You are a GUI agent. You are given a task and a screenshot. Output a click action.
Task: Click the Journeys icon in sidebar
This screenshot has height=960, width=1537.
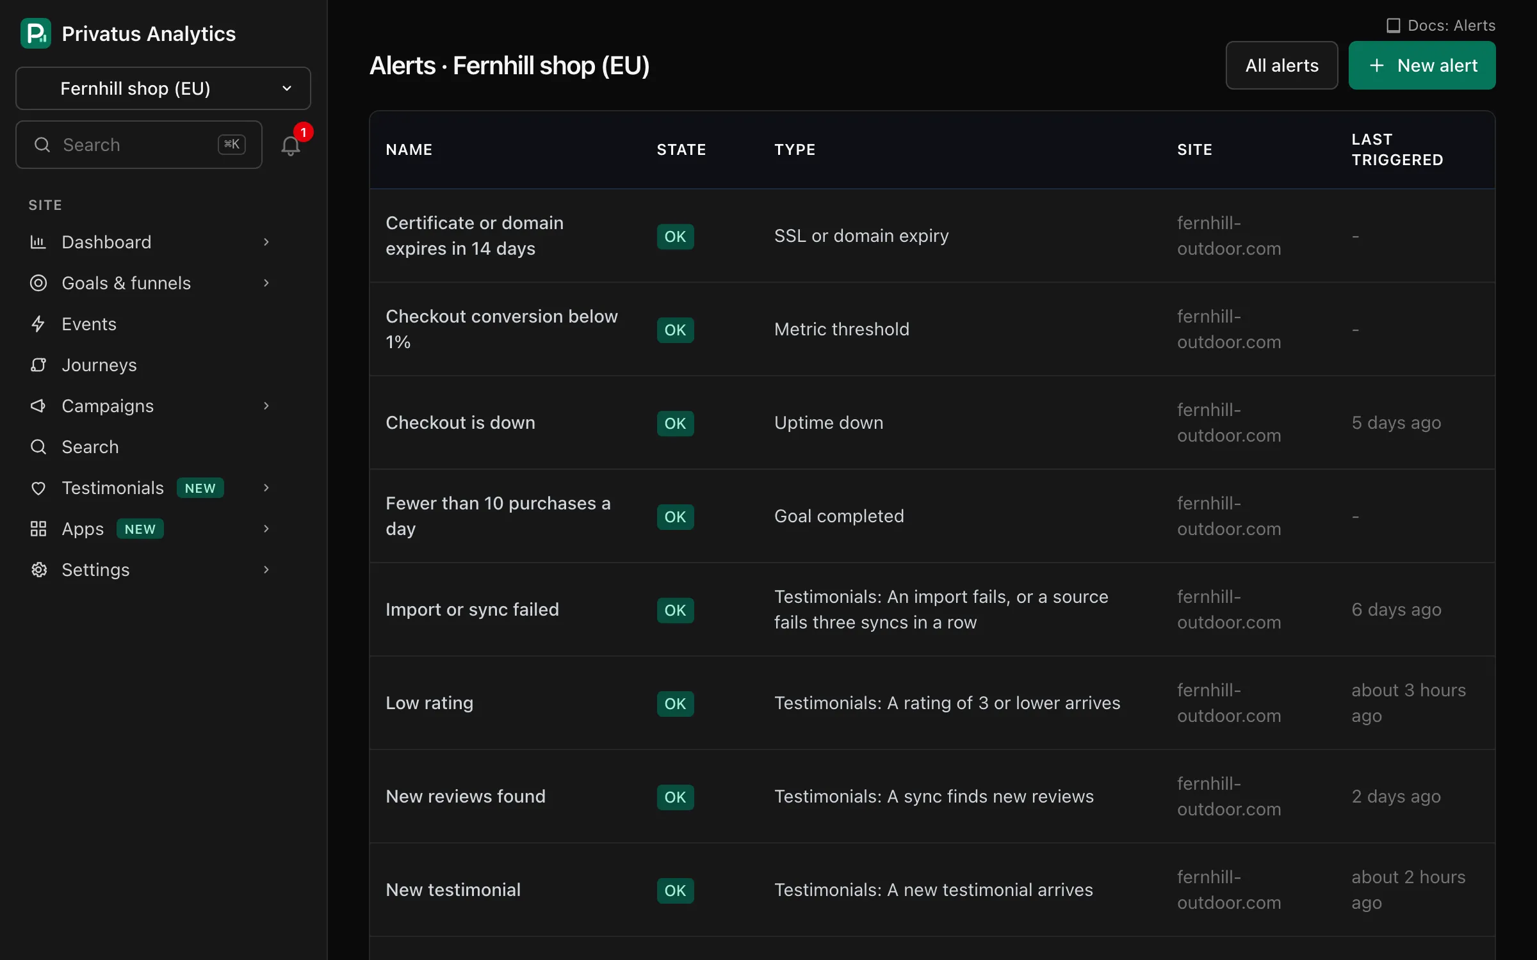click(x=38, y=365)
